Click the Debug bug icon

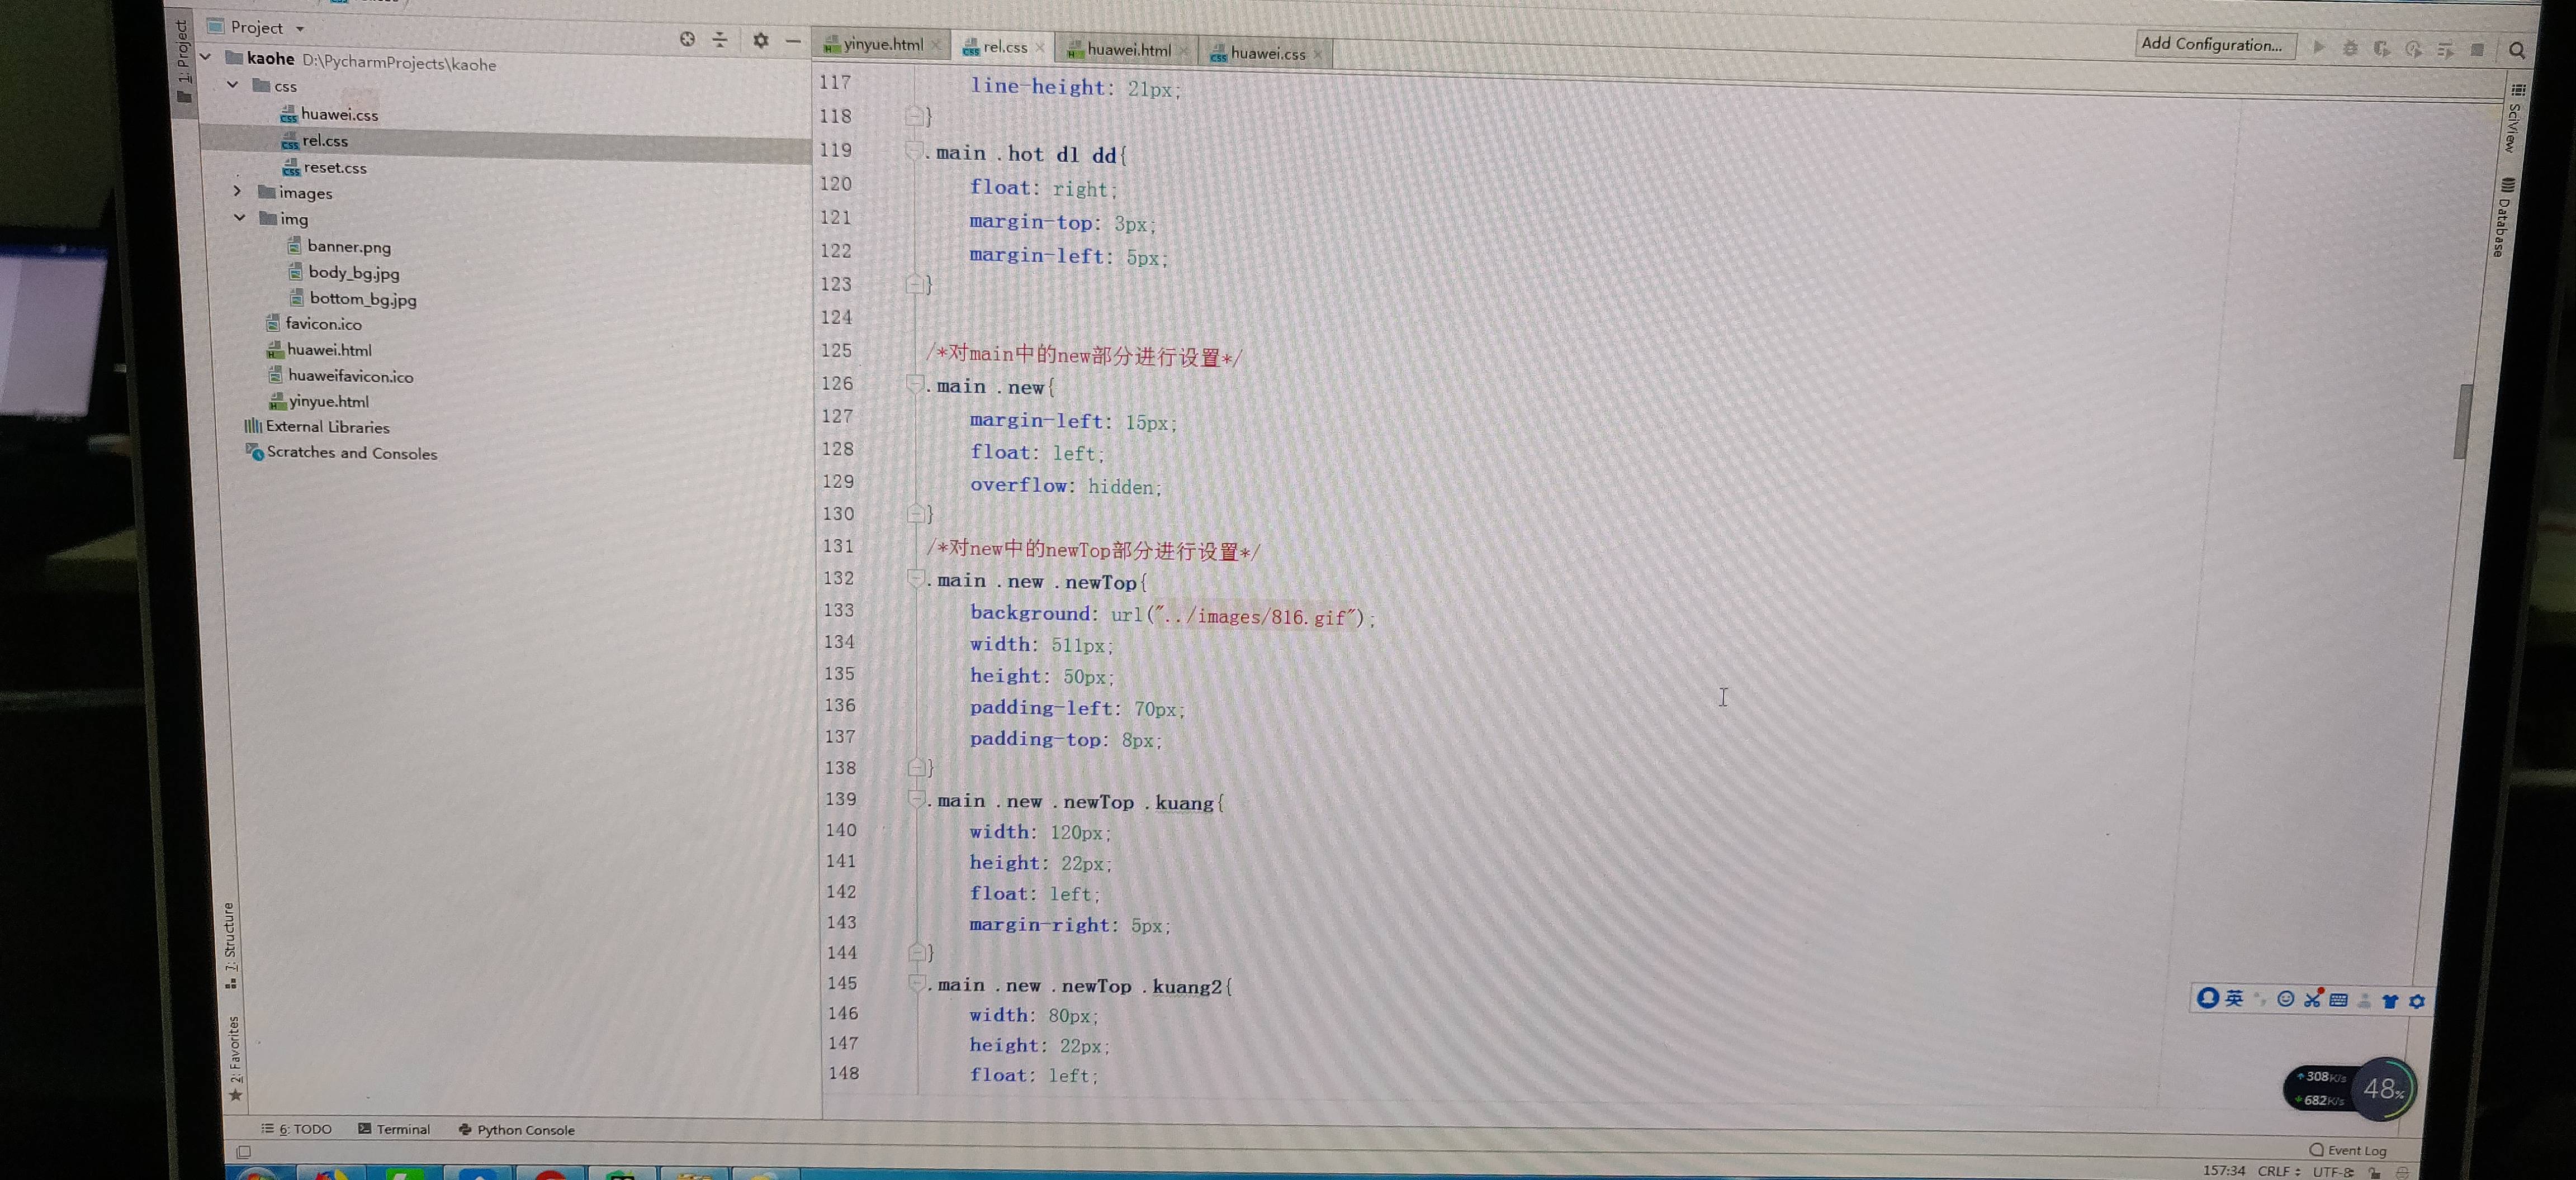coord(2350,48)
